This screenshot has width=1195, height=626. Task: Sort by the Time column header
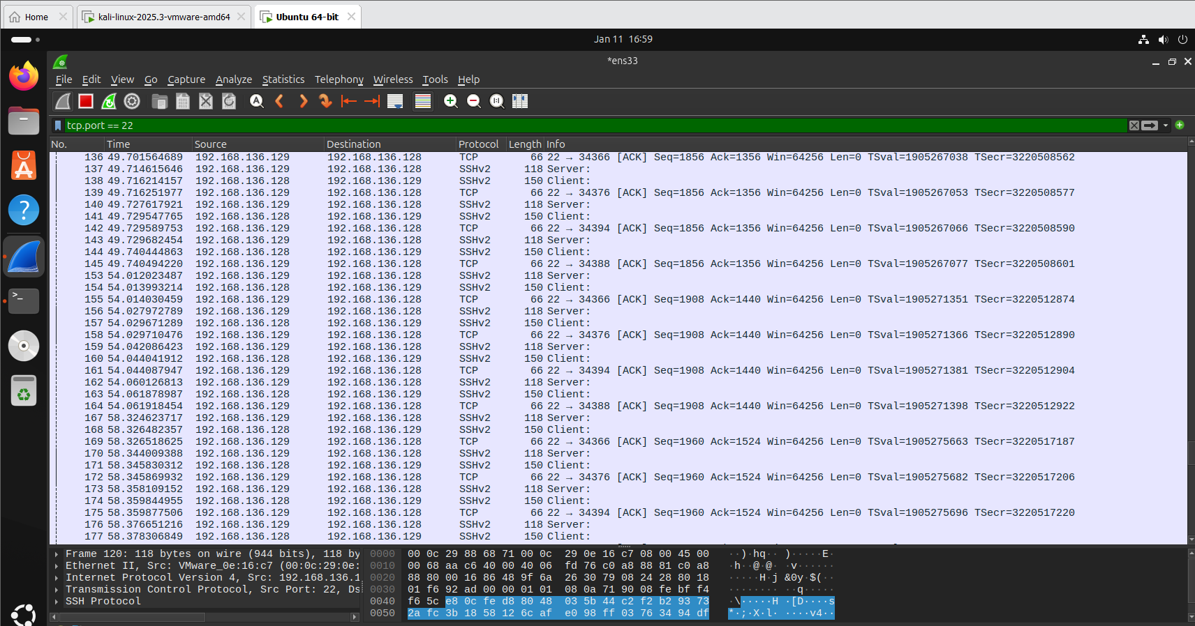[149, 144]
